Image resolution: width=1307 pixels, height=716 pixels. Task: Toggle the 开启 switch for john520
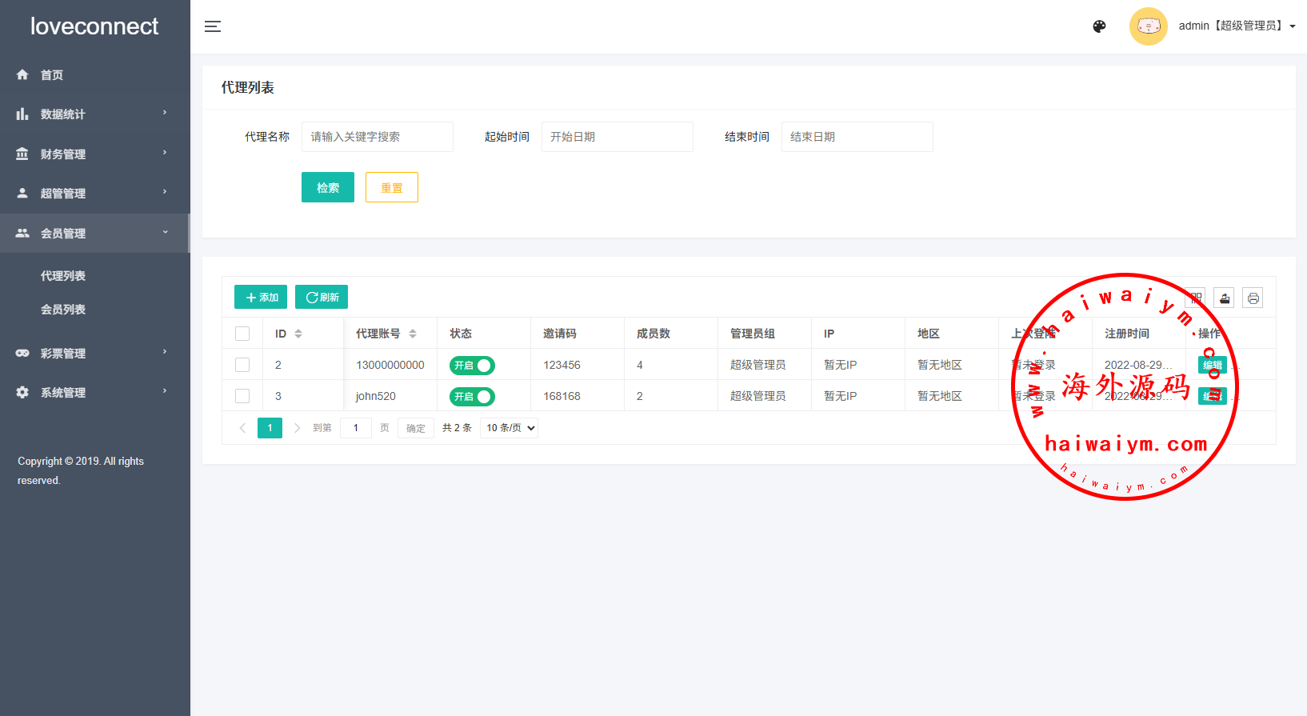coord(472,397)
